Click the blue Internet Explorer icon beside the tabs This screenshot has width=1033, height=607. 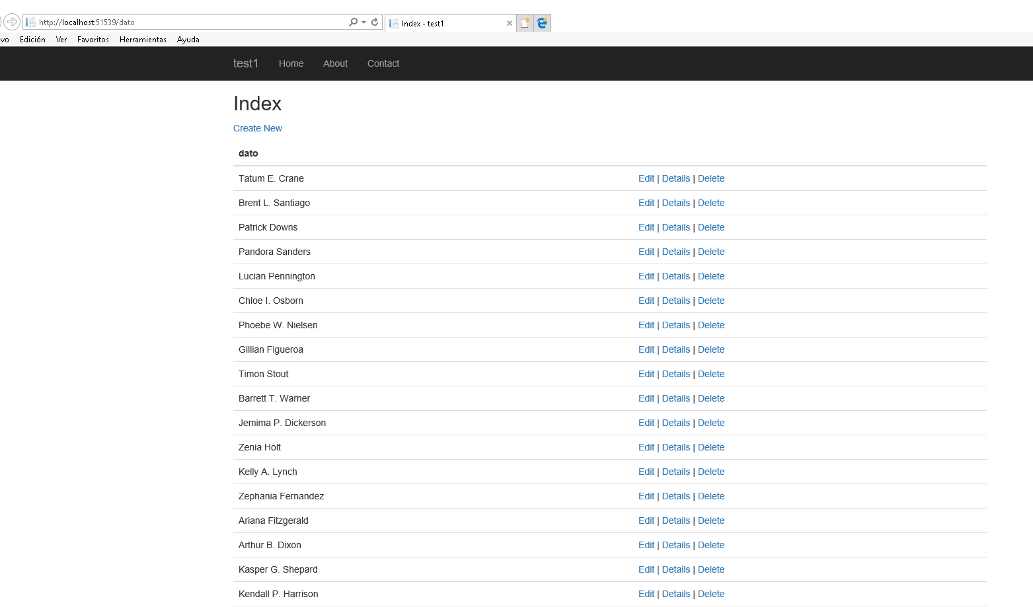(542, 22)
